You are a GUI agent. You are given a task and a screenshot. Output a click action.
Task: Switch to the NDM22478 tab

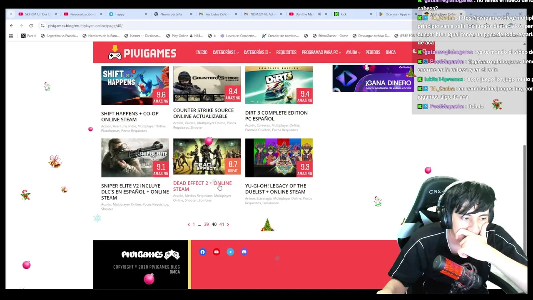(x=263, y=14)
